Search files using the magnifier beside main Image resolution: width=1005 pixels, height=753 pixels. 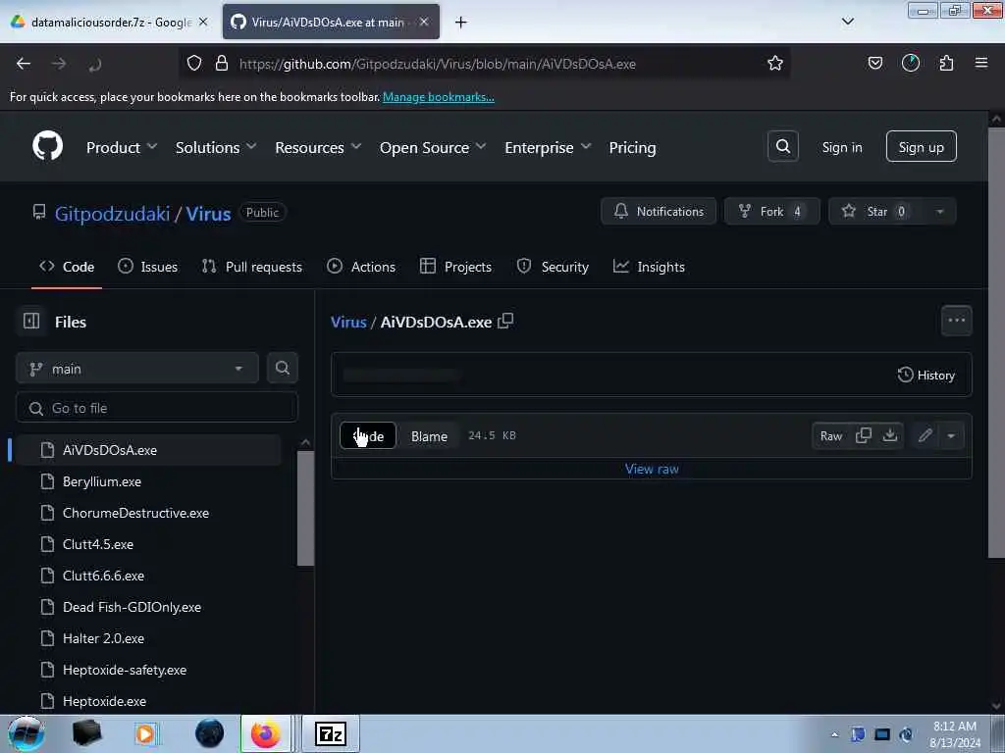(x=283, y=369)
